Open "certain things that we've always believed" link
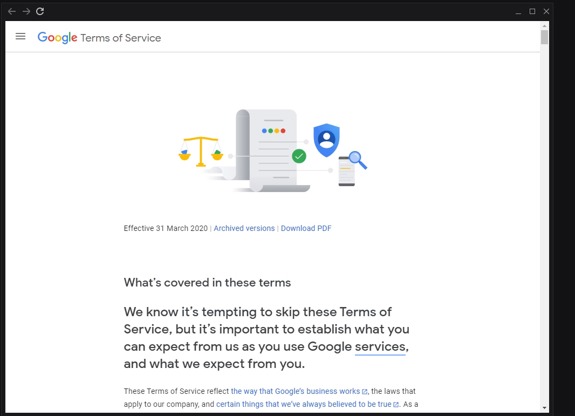575x416 pixels. 304,404
